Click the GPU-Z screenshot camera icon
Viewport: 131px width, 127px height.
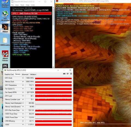(x=64, y=74)
